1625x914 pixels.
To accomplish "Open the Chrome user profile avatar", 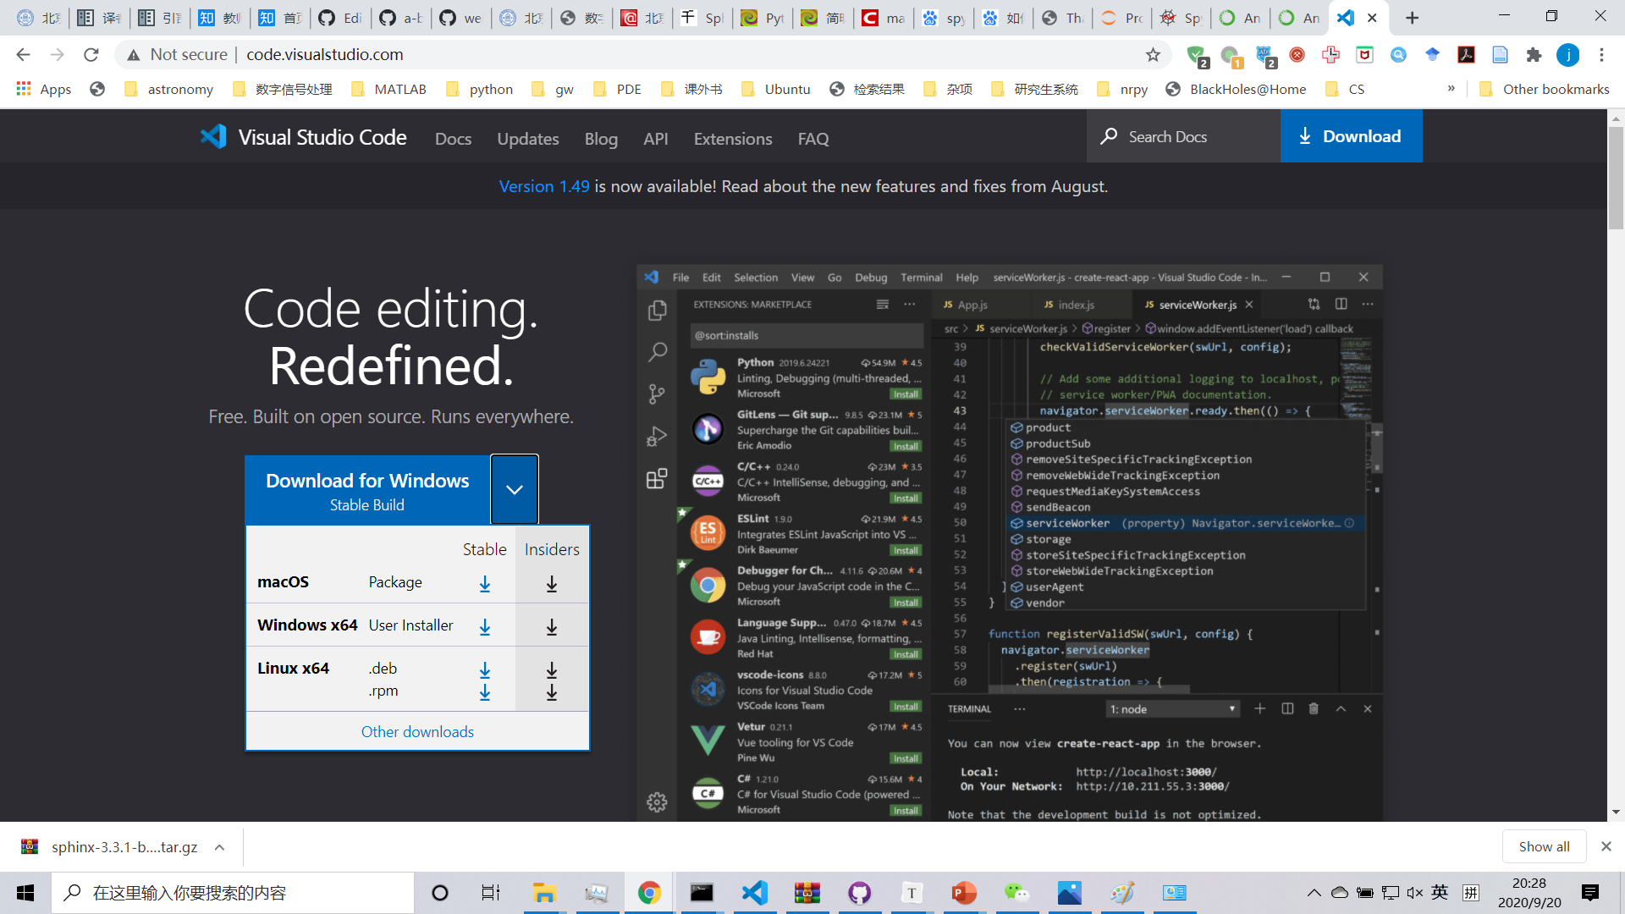I will point(1567,55).
